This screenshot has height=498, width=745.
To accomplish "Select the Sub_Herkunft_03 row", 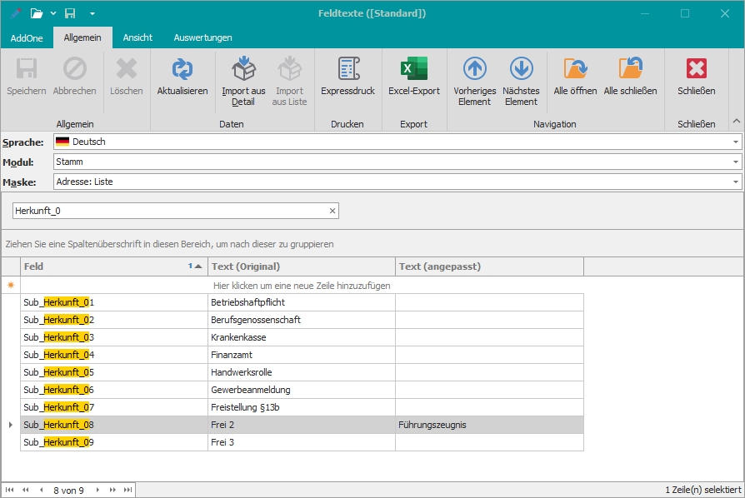I will coord(114,337).
